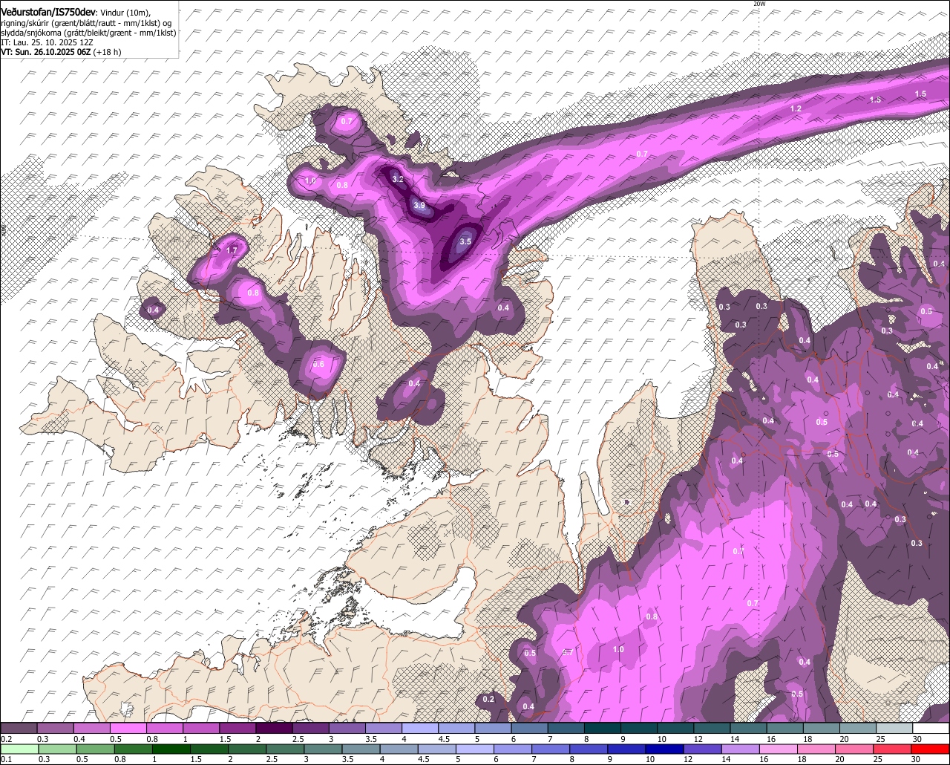
Task: Click the 3.2 precipitation value on the map
Action: coord(398,179)
